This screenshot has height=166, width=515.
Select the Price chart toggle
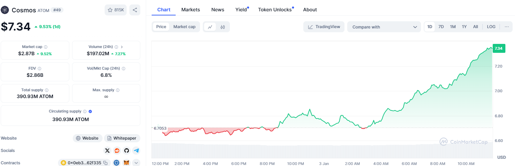161,27
